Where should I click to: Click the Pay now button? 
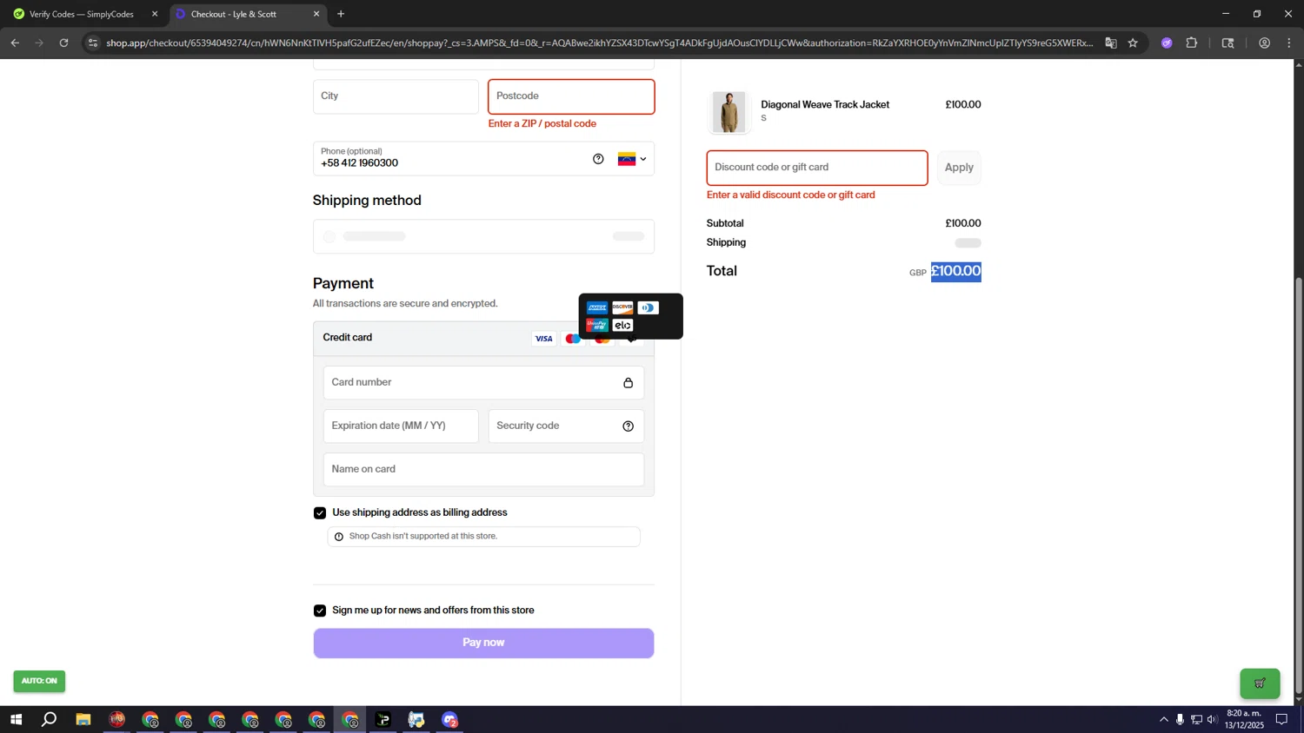[x=483, y=643]
